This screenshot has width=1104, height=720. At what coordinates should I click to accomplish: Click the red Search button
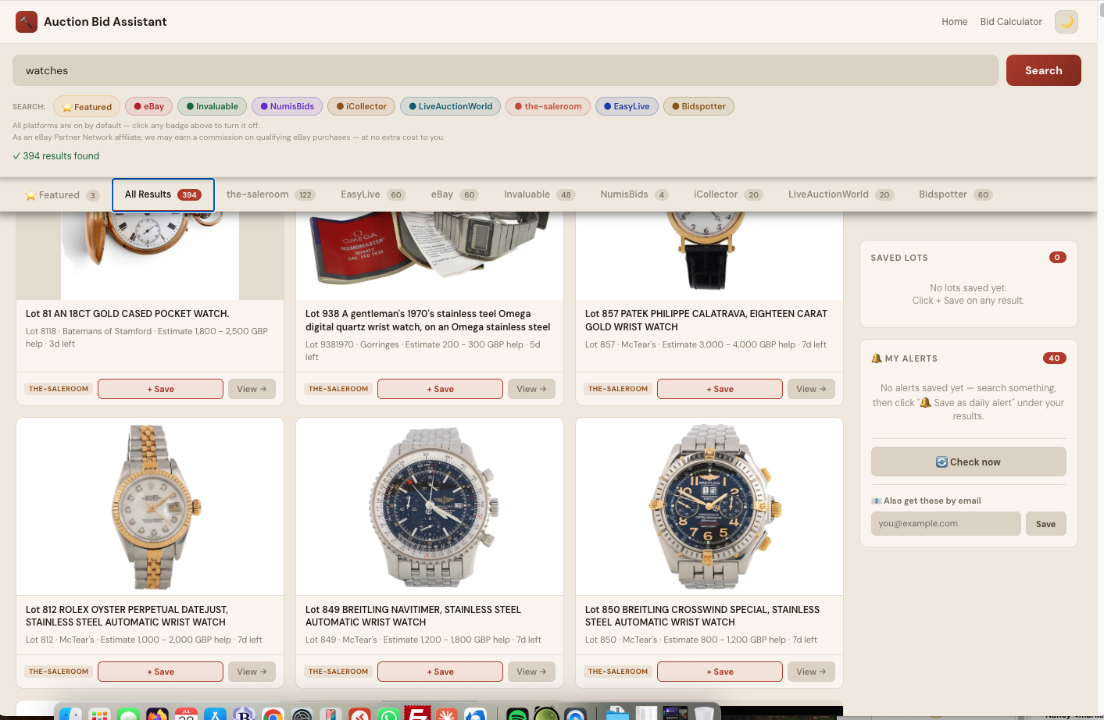coord(1043,70)
